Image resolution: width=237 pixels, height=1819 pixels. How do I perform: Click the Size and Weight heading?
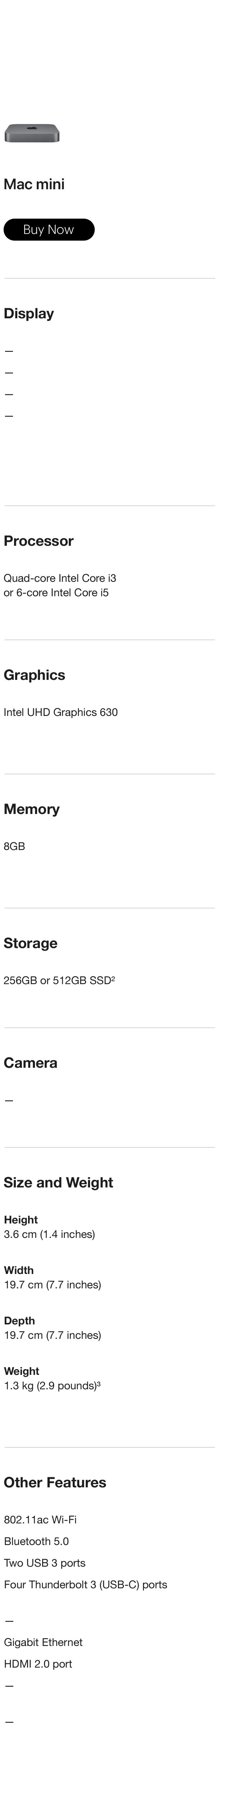[59, 1182]
